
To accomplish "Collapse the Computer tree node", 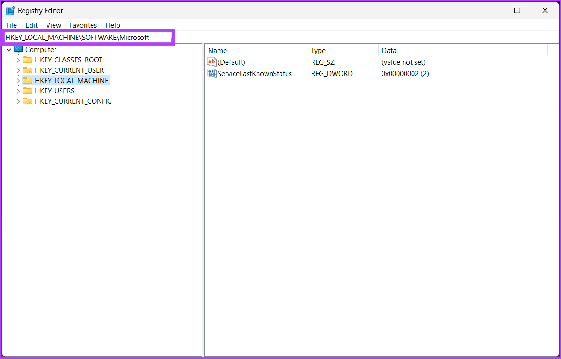I will coord(8,50).
